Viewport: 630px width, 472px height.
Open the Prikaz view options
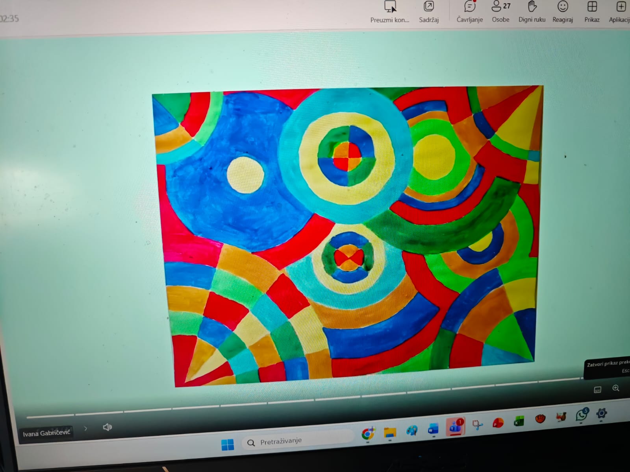pyautogui.click(x=592, y=7)
